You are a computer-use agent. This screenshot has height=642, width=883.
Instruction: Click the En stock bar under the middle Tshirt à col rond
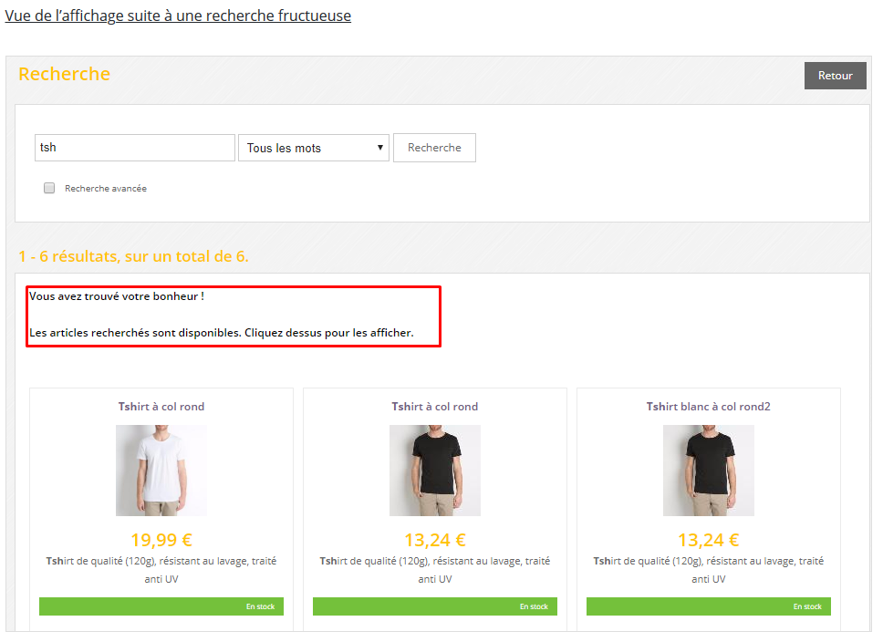(x=435, y=606)
